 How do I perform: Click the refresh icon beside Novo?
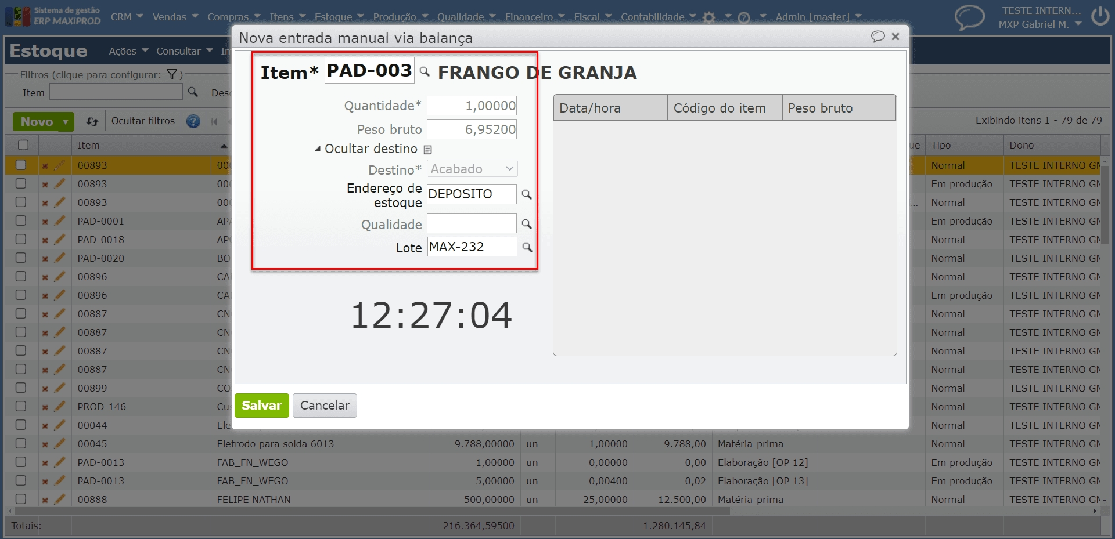pyautogui.click(x=92, y=121)
